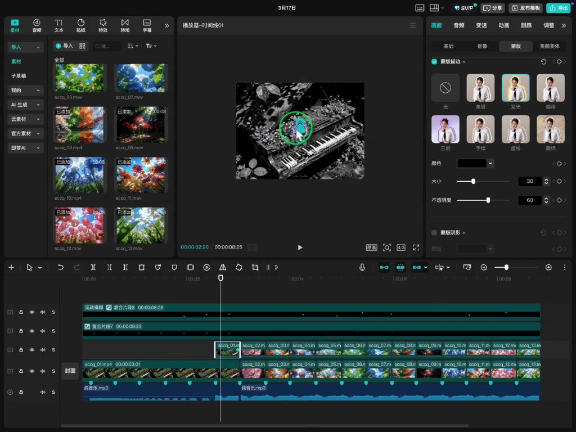Open the 基础 sub-tab
Image resolution: width=576 pixels, height=432 pixels.
point(448,46)
